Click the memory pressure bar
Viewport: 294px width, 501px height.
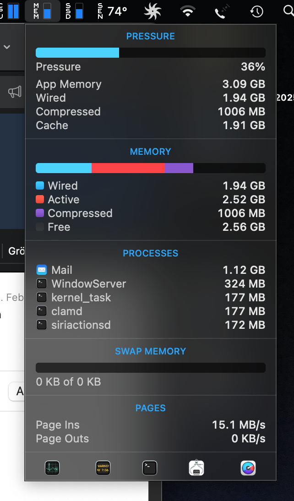click(x=150, y=53)
